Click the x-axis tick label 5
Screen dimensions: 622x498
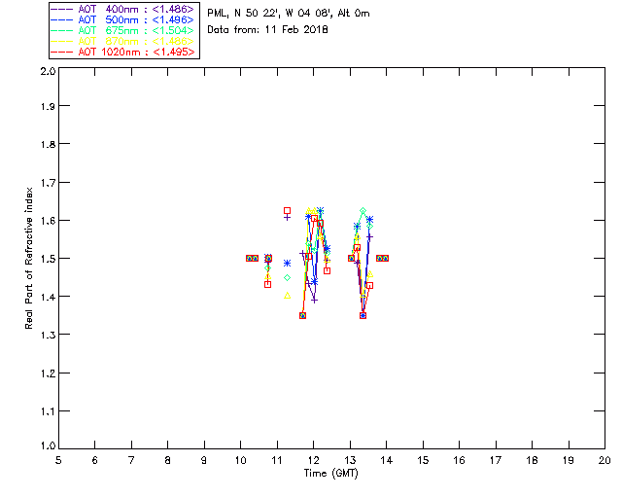coord(58,460)
